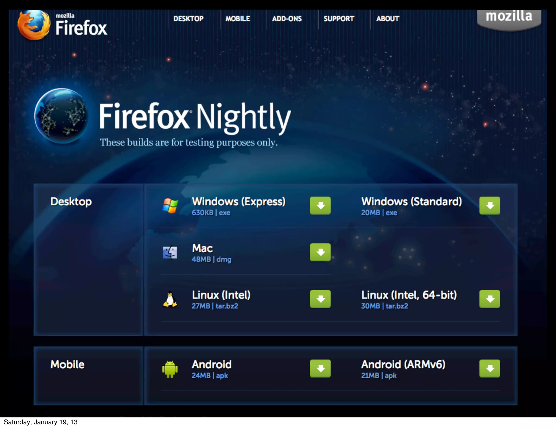Select ABOUT in the top navigation
Image resolution: width=556 pixels, height=428 pixels.
[x=387, y=18]
